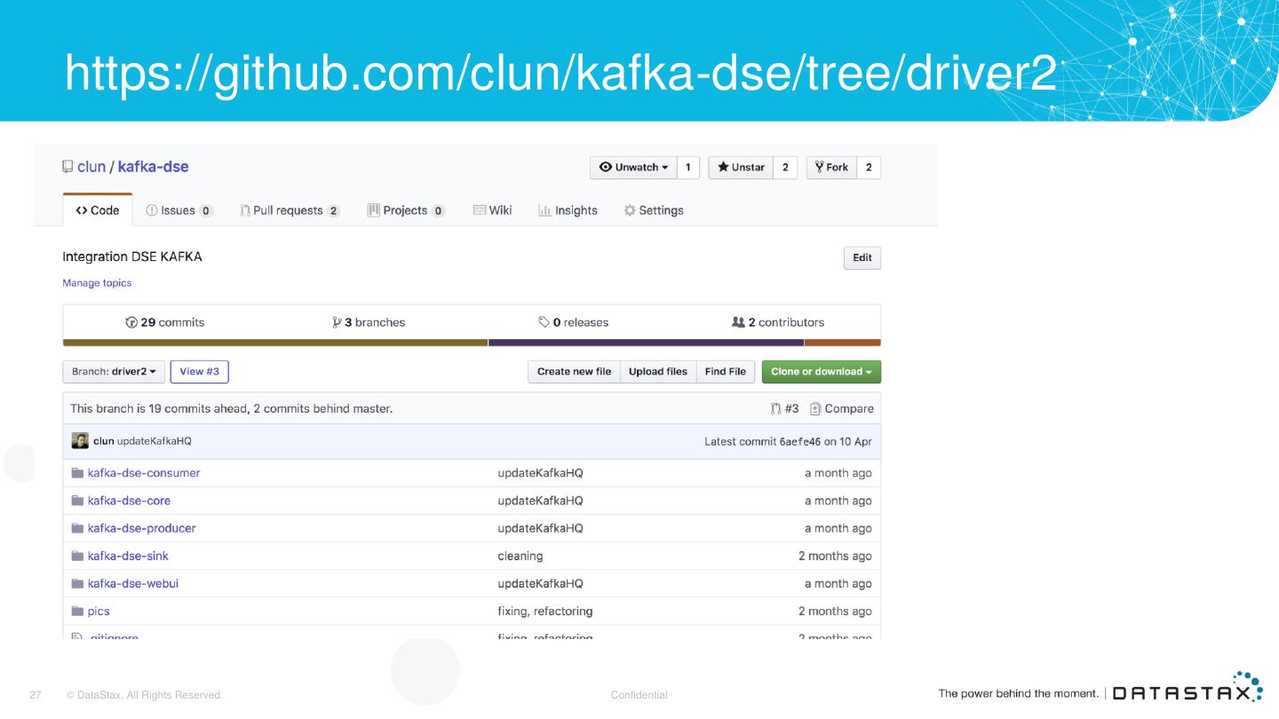The width and height of the screenshot is (1279, 719).
Task: Open the kafka-dse-webui folder
Action: (133, 583)
